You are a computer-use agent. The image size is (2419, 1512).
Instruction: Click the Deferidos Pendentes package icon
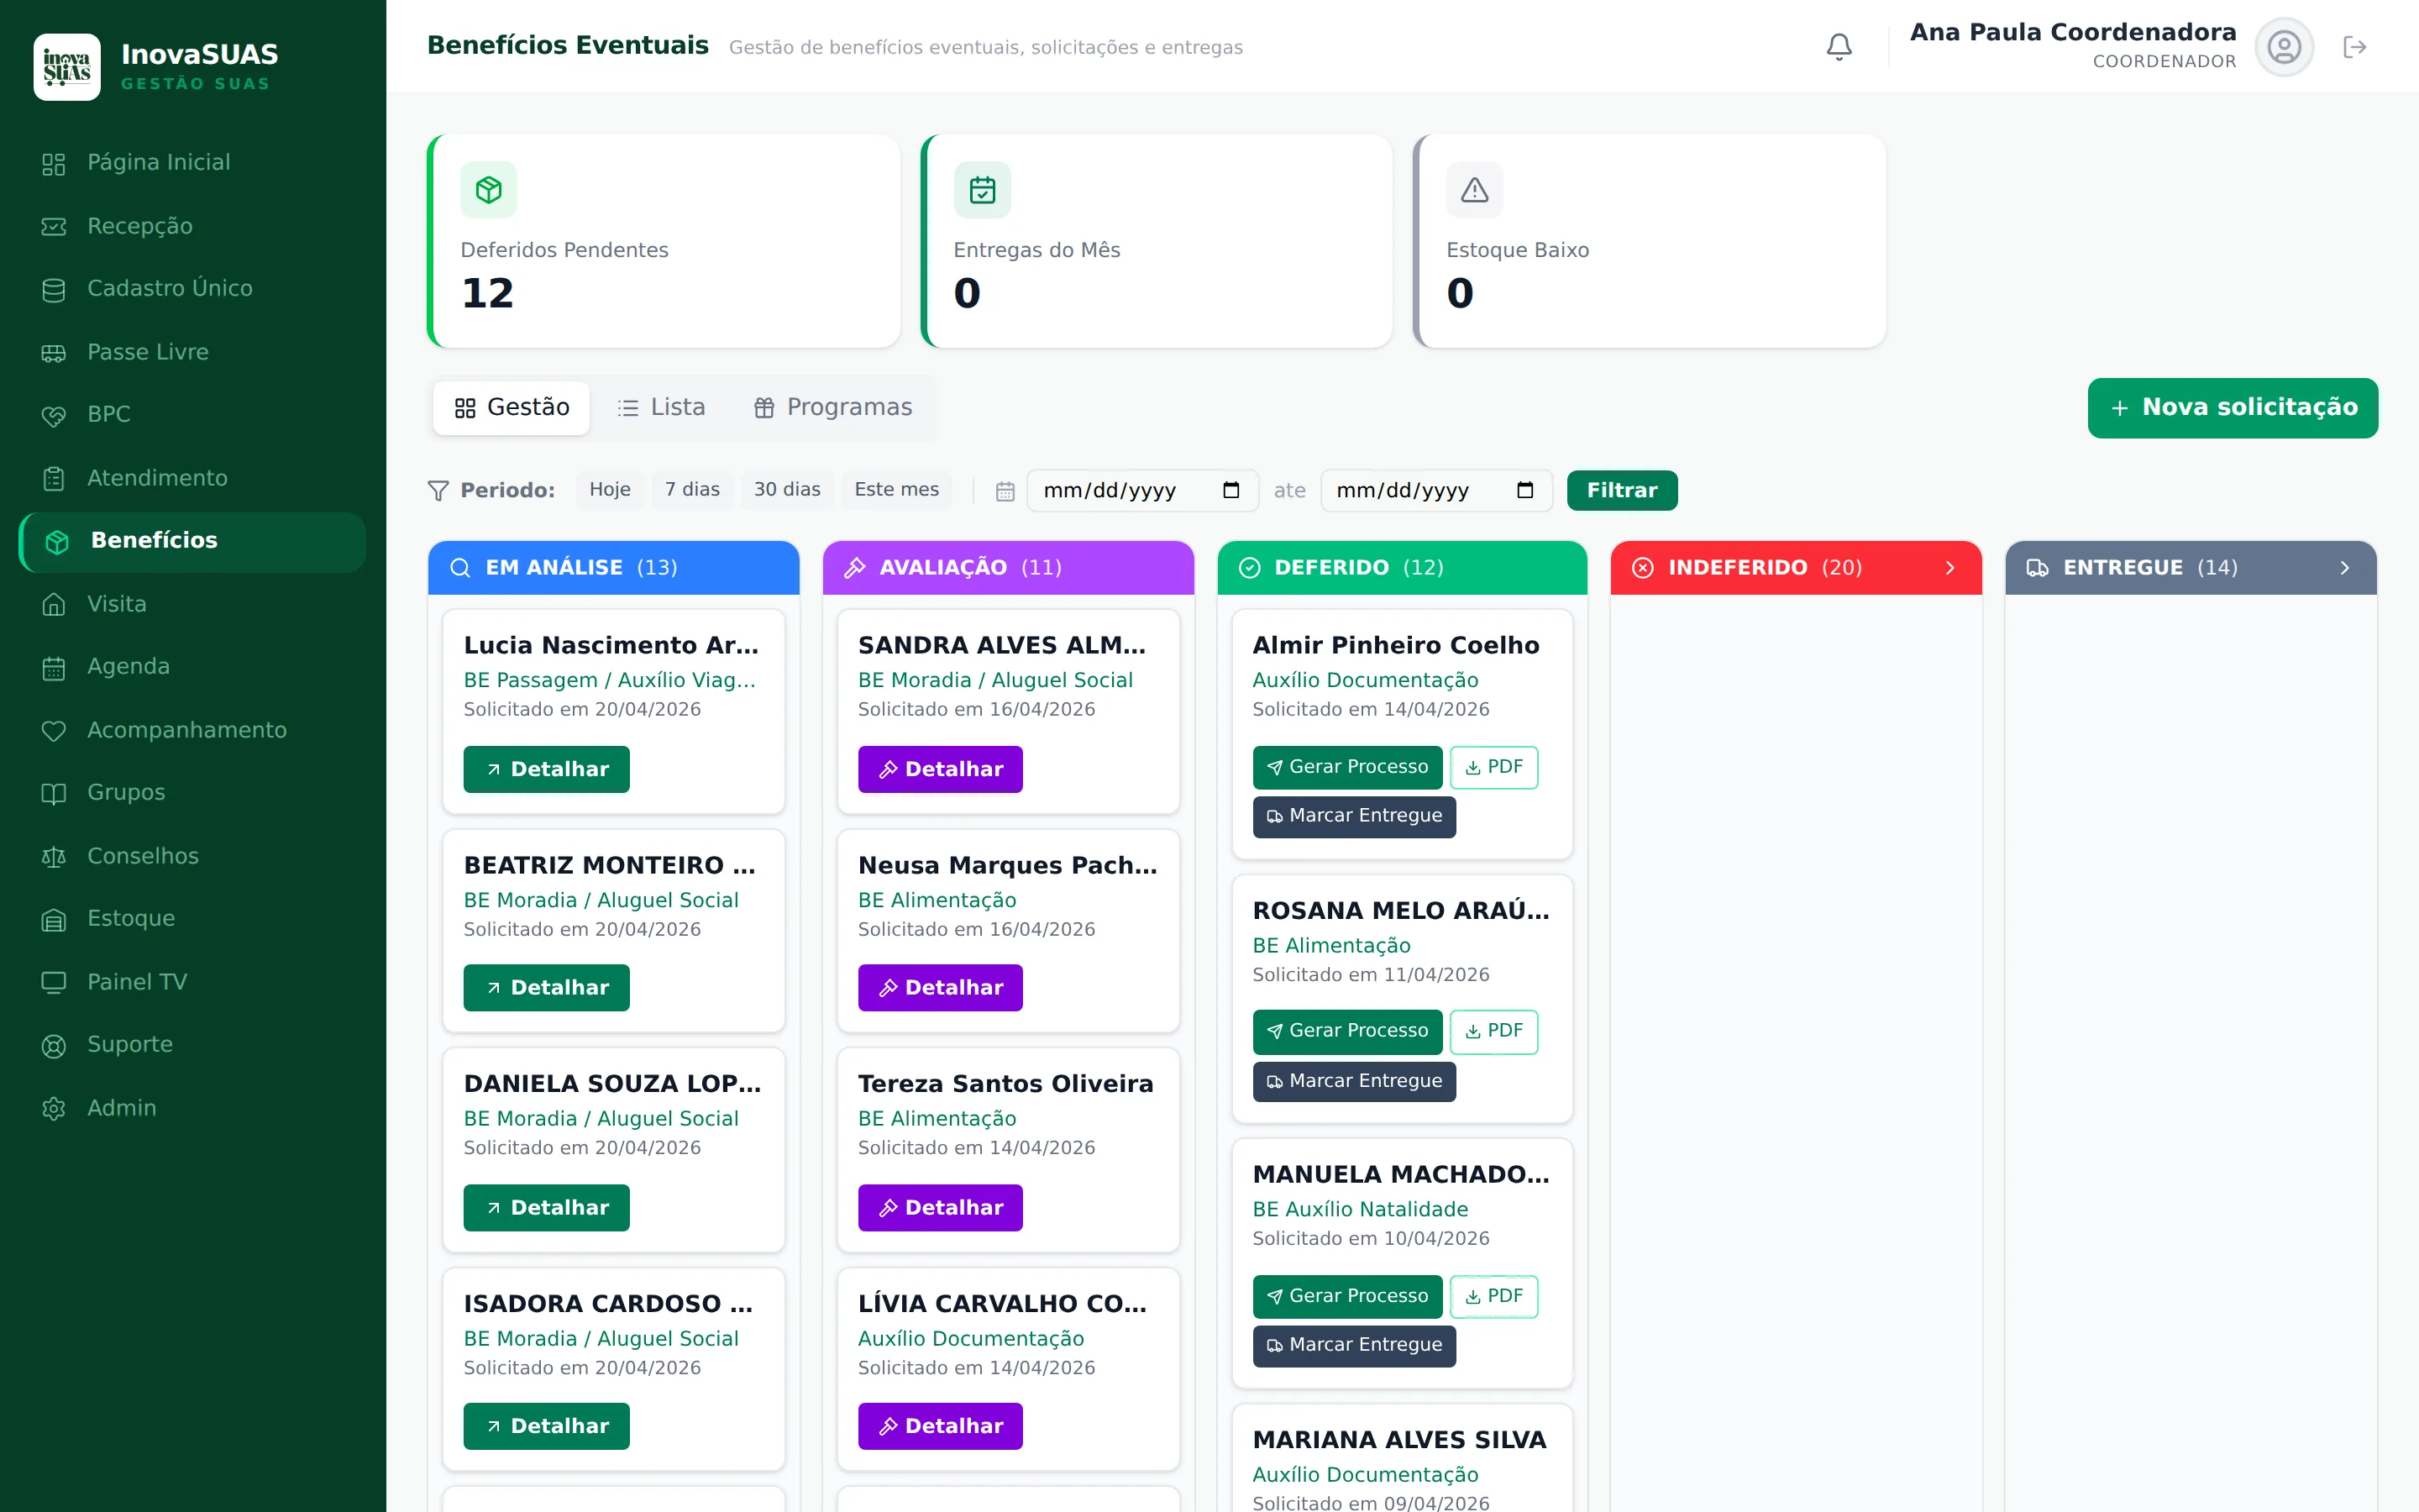[489, 190]
